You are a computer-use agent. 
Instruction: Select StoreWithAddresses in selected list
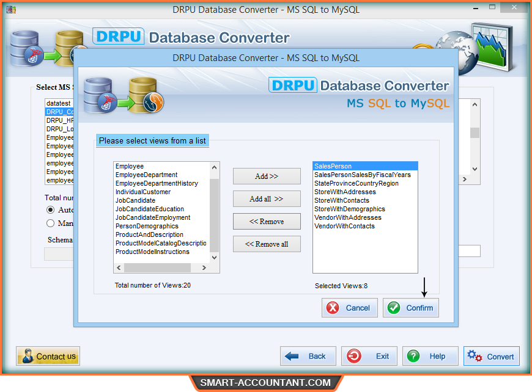pos(365,192)
